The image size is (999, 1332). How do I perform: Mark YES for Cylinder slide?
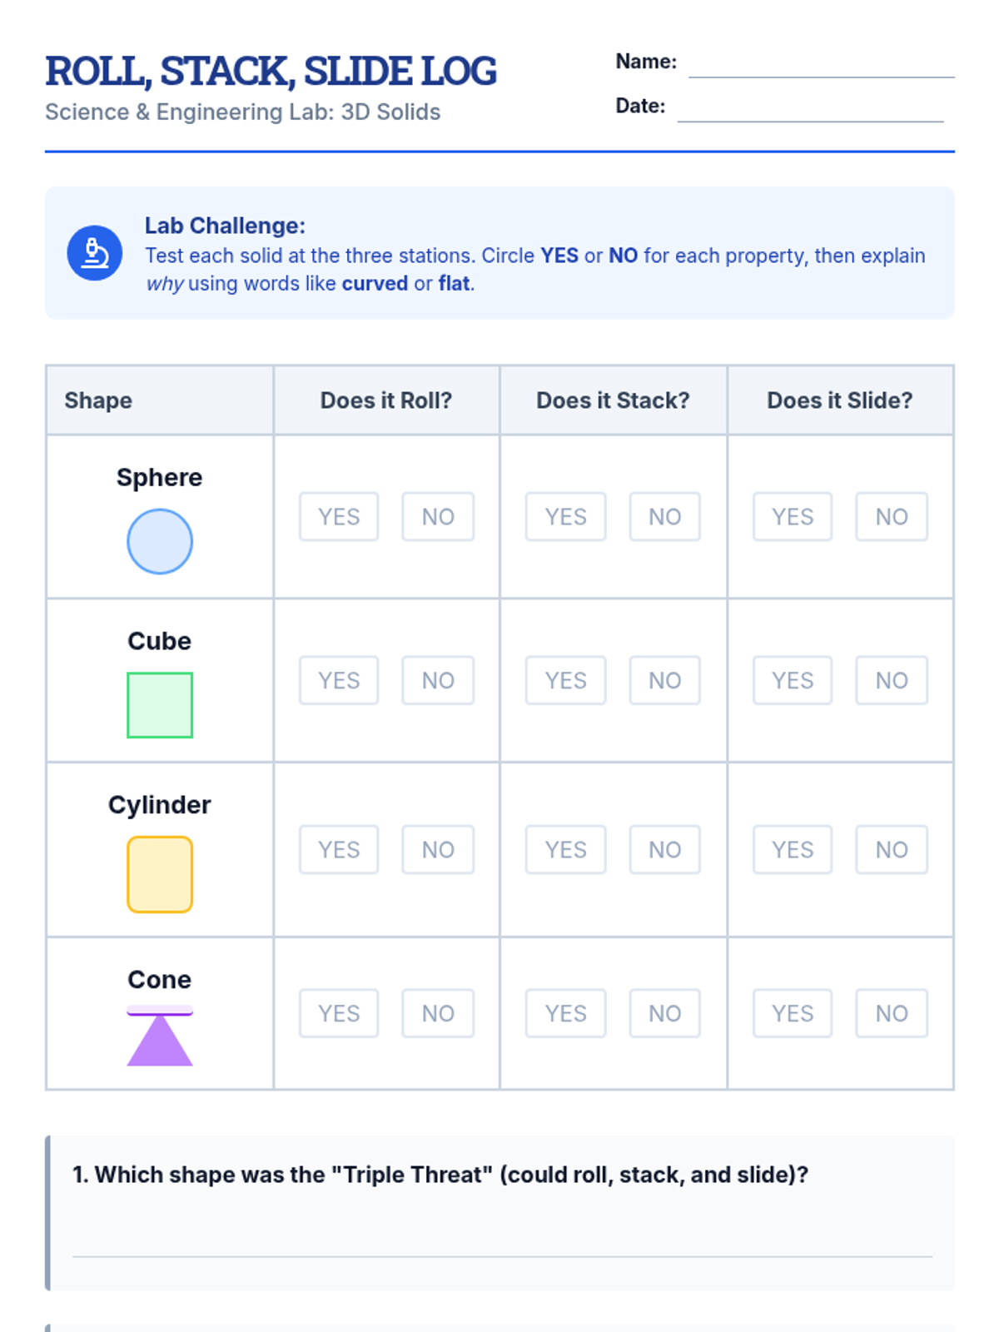click(x=793, y=850)
